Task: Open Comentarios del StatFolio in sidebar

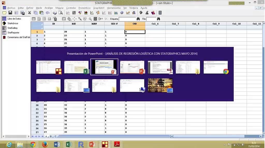Action: pyautogui.click(x=16, y=37)
